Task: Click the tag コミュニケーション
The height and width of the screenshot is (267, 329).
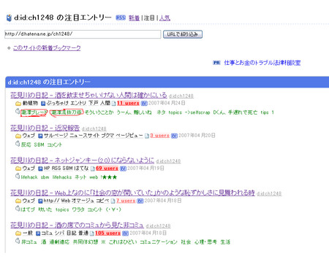Action: point(159,242)
